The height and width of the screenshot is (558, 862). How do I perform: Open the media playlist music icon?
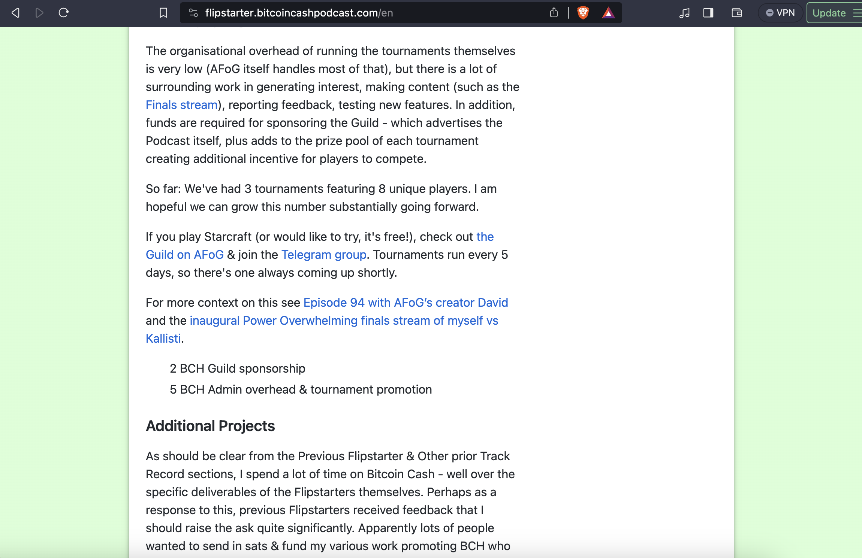(x=684, y=13)
